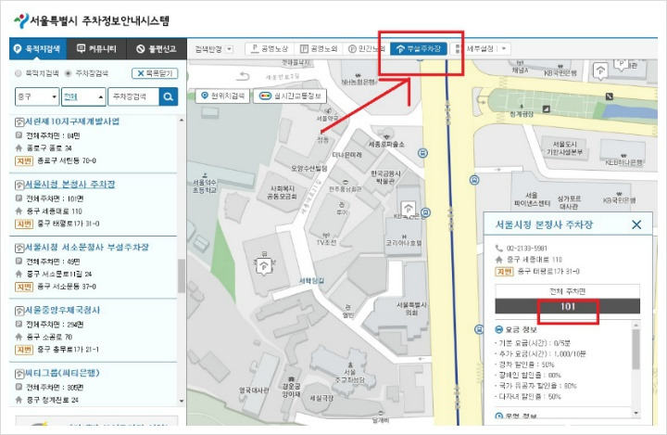The width and height of the screenshot is (667, 435).
Task: Toggle the 공영노상 parking filter
Action: [271, 48]
